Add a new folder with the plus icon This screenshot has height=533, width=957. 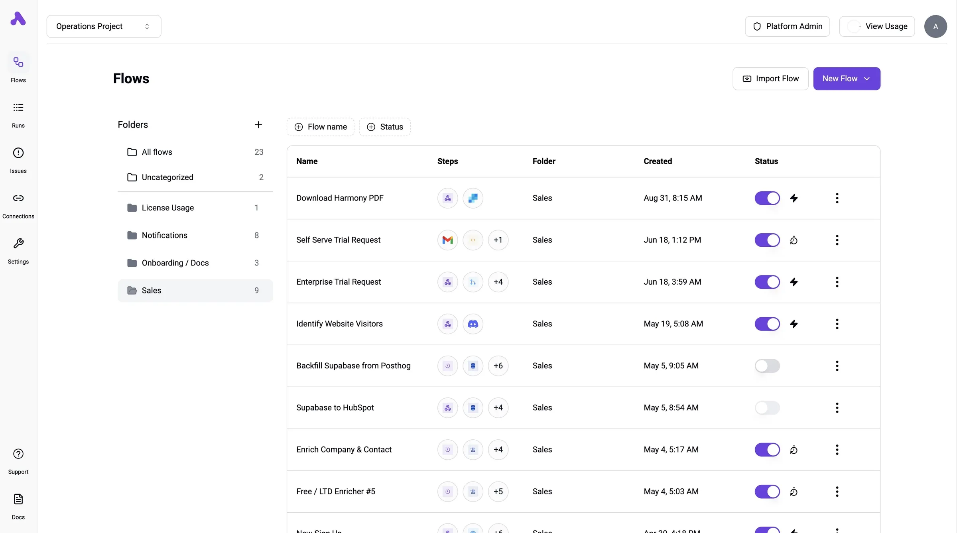point(258,124)
